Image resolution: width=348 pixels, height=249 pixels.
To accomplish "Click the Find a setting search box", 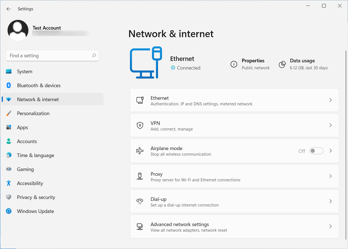I will (x=52, y=56).
